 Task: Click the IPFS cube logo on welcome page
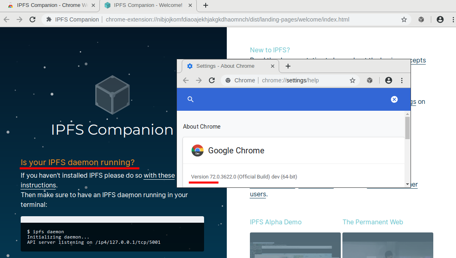point(112,95)
